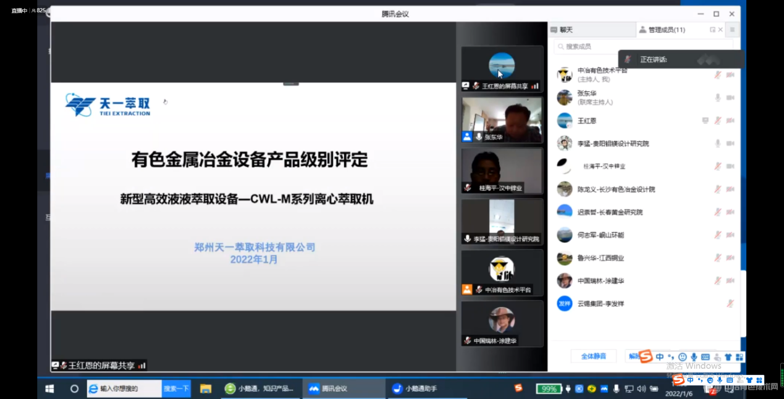Click the Sogou toolbar emoji face icon
The image size is (784, 399).
(682, 357)
